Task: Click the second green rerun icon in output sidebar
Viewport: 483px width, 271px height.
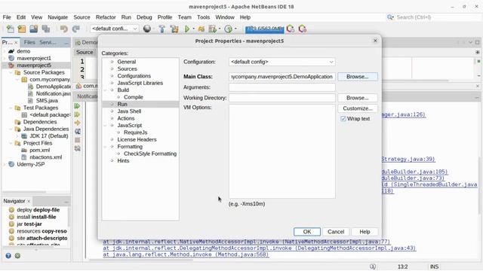Action: 77,114
